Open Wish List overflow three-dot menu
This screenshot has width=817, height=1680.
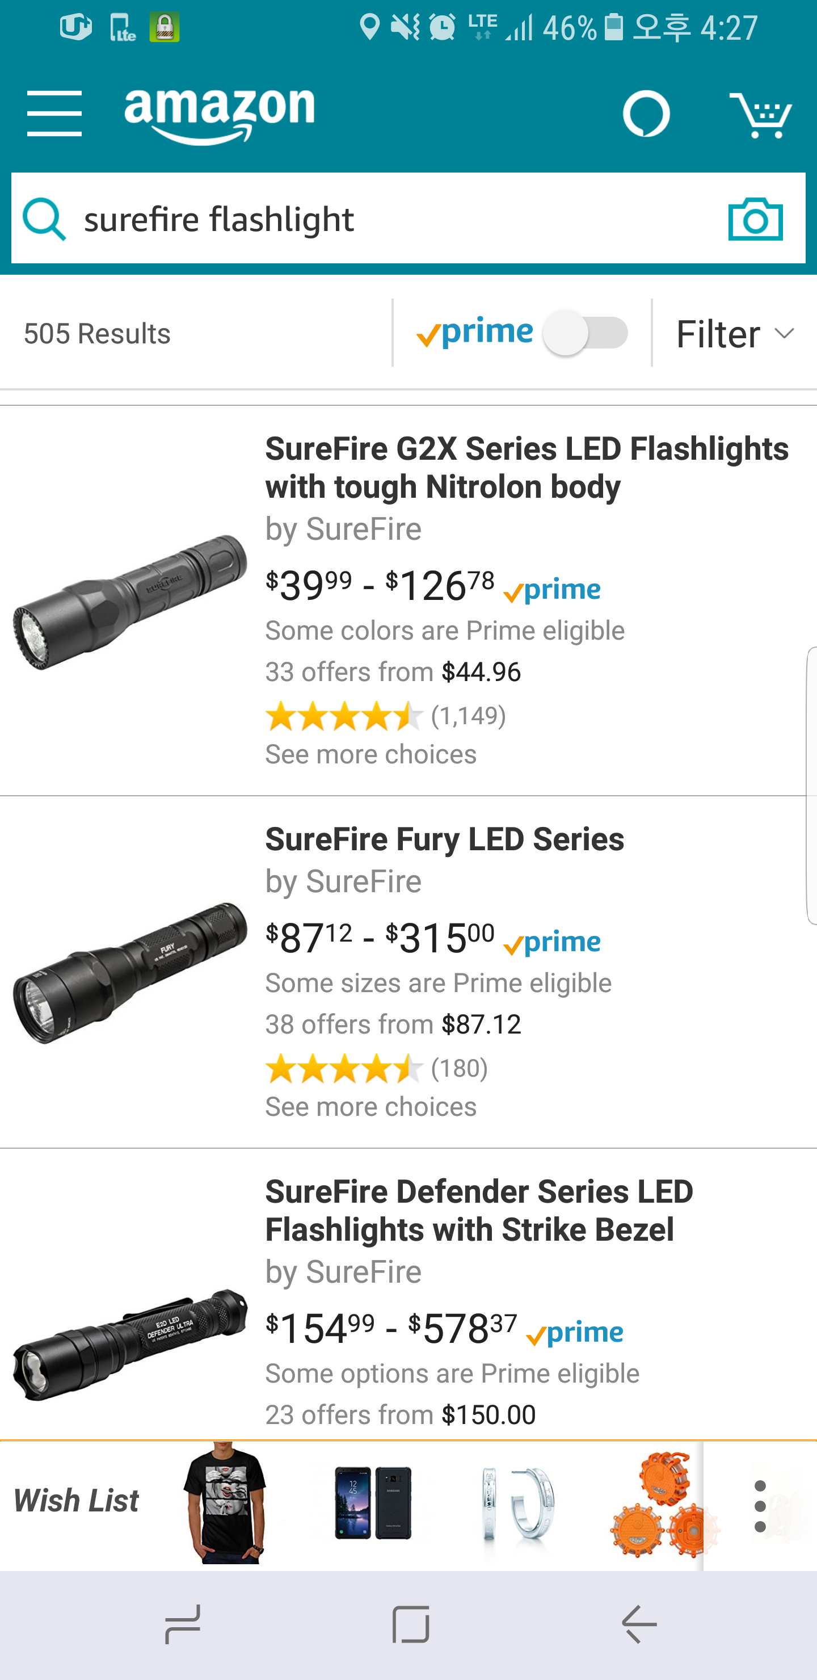click(x=760, y=1506)
